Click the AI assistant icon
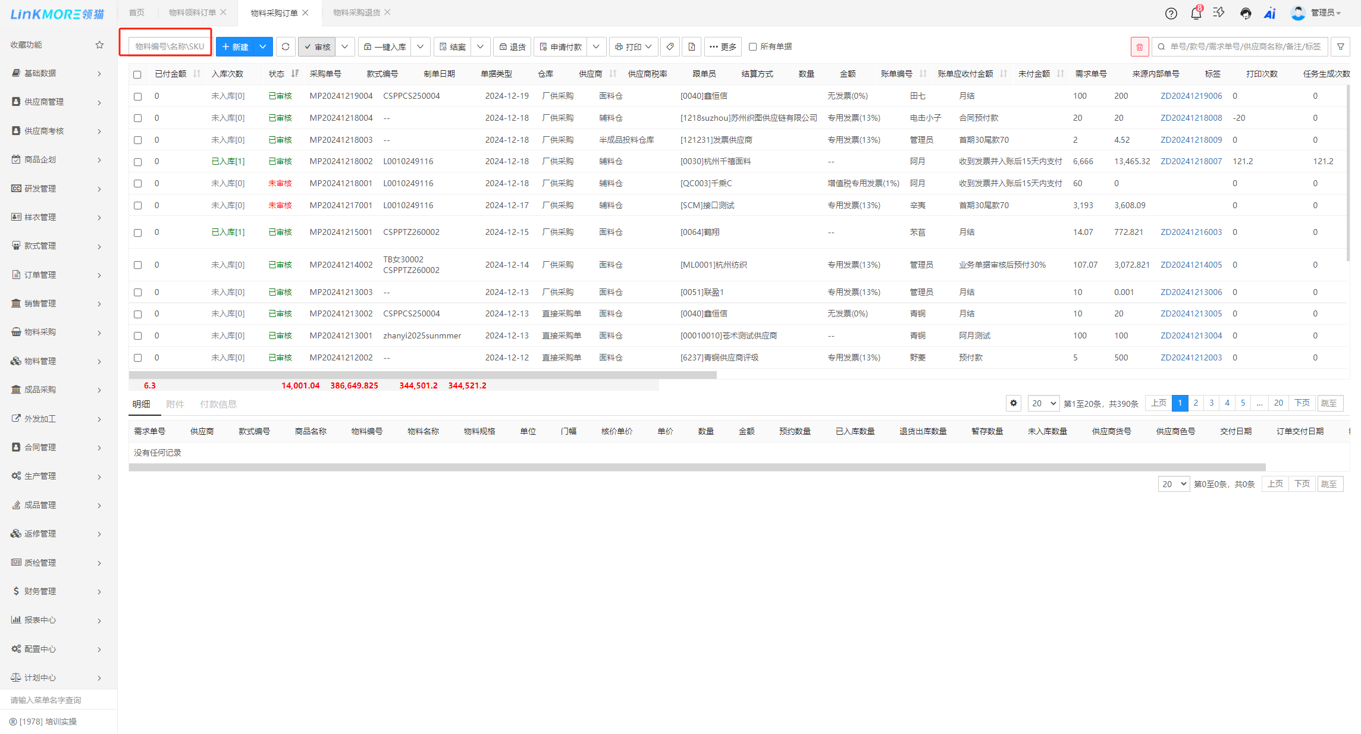Viewport: 1361px width, 734px height. coord(1270,13)
